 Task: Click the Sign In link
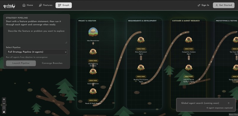[x=203, y=5]
